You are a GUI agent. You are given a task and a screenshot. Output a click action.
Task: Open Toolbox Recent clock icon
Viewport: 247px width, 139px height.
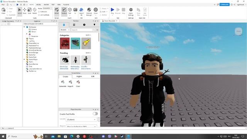pyautogui.click(x=84, y=25)
